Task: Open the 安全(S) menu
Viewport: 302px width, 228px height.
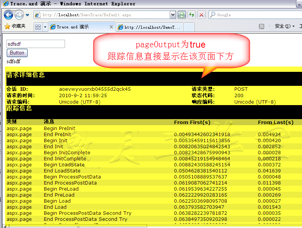Action: (284, 26)
